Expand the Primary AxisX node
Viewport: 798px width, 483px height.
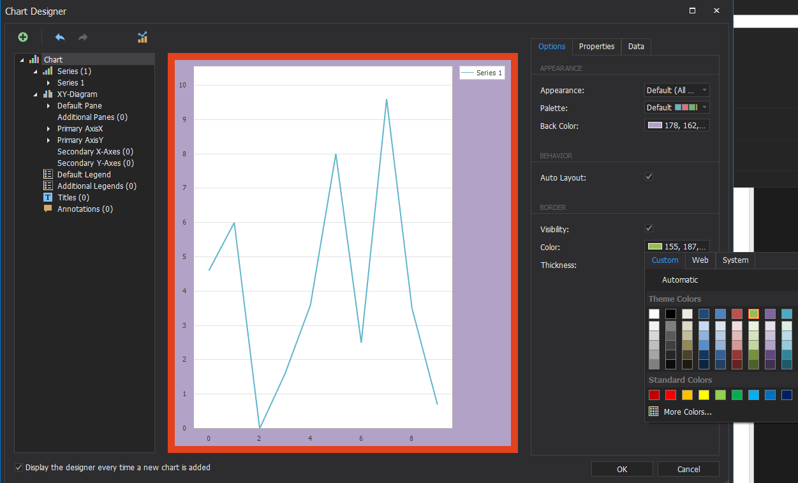point(48,128)
